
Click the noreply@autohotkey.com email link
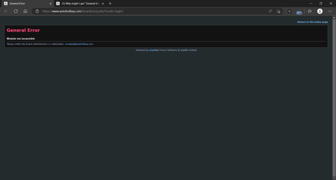(79, 44)
